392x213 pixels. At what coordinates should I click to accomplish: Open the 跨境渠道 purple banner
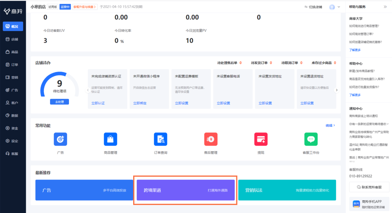click(185, 190)
